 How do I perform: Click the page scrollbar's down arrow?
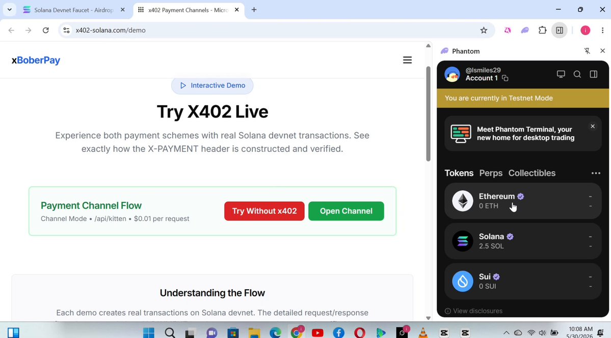[x=428, y=318]
